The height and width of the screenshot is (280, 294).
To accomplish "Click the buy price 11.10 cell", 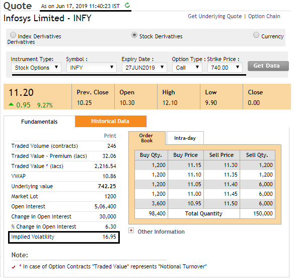I will (186, 175).
